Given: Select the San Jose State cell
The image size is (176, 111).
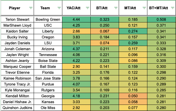Looking at the screenshot, I should coord(48,78).
